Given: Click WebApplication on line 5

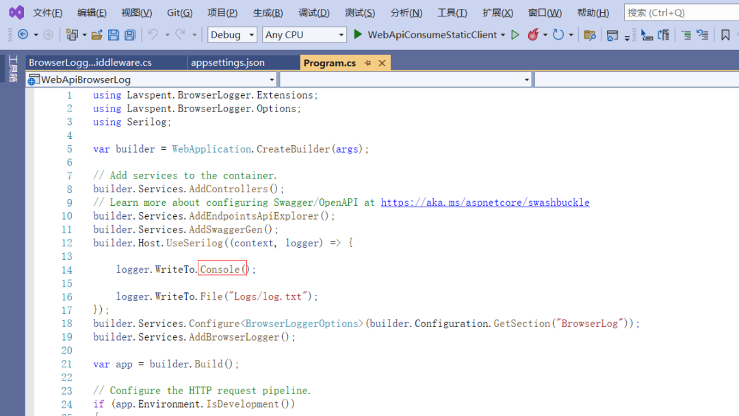Looking at the screenshot, I should 211,149.
